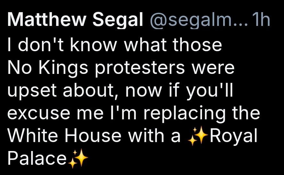This screenshot has height=175, width=284.
Task: Open the tweet's 1h timestamp
Action: click(x=261, y=21)
